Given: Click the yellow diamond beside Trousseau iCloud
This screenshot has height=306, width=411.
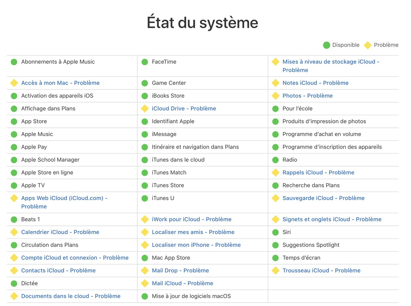Looking at the screenshot, I should tap(275, 271).
